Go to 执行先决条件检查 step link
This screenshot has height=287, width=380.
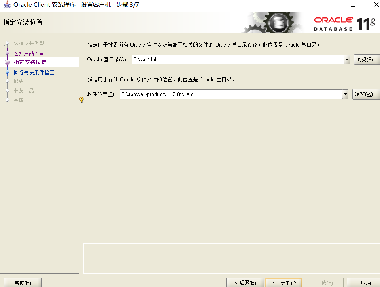point(34,72)
